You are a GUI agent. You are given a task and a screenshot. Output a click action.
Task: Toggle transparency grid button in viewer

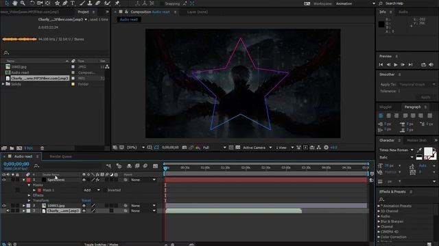coord(238,148)
